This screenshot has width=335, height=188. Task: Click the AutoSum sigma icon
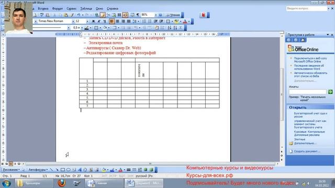coord(181,28)
